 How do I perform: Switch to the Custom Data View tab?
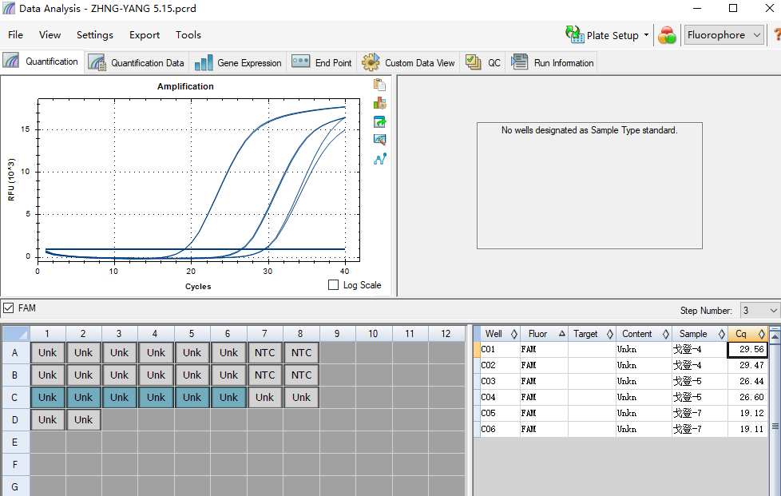pos(408,63)
